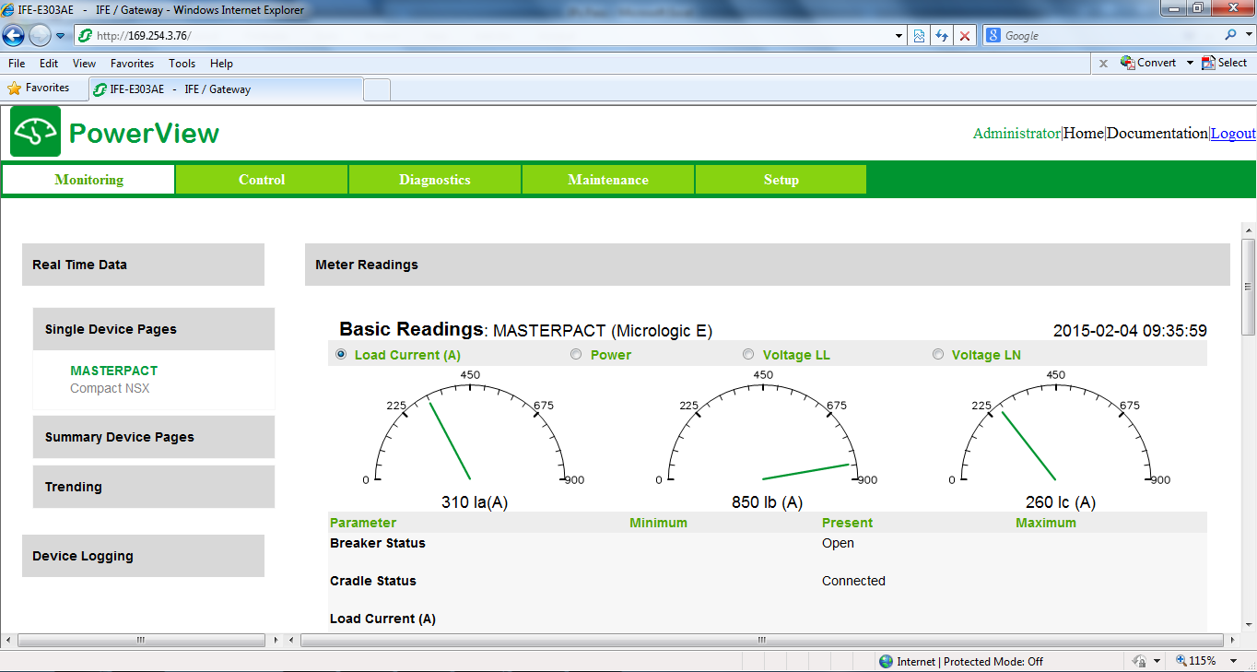Expand Single Device Pages section
Viewport: 1257px width, 672px height.
153,329
